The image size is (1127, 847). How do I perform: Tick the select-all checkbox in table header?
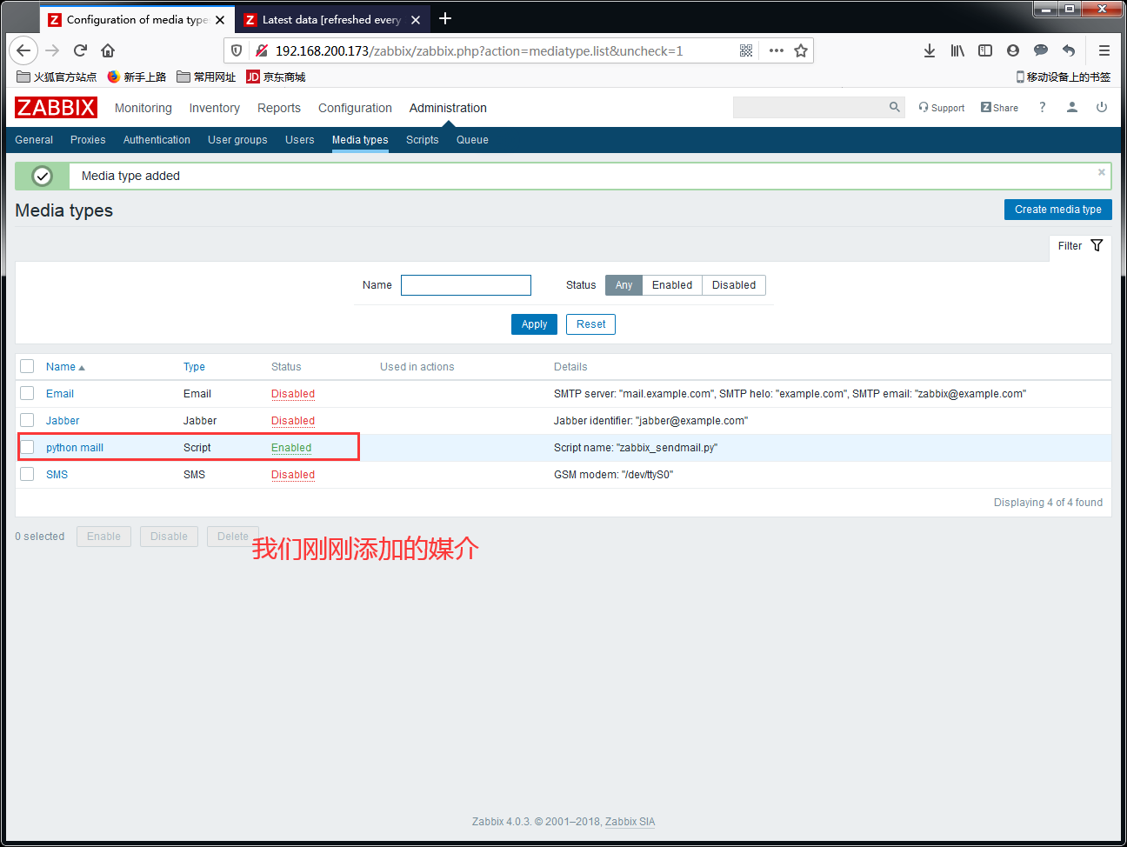click(x=27, y=366)
